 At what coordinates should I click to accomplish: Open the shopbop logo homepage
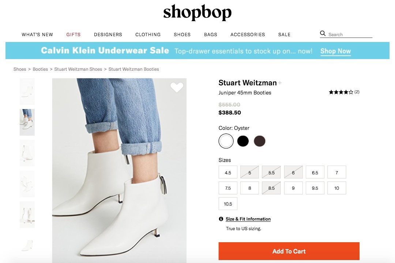[197, 12]
